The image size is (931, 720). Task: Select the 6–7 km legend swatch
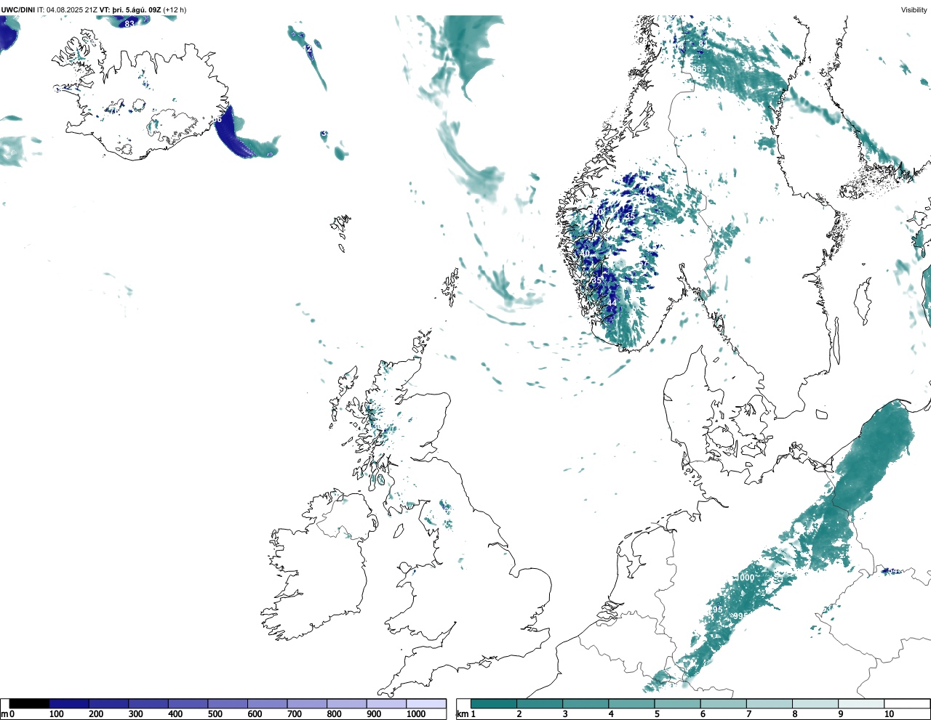[723, 703]
